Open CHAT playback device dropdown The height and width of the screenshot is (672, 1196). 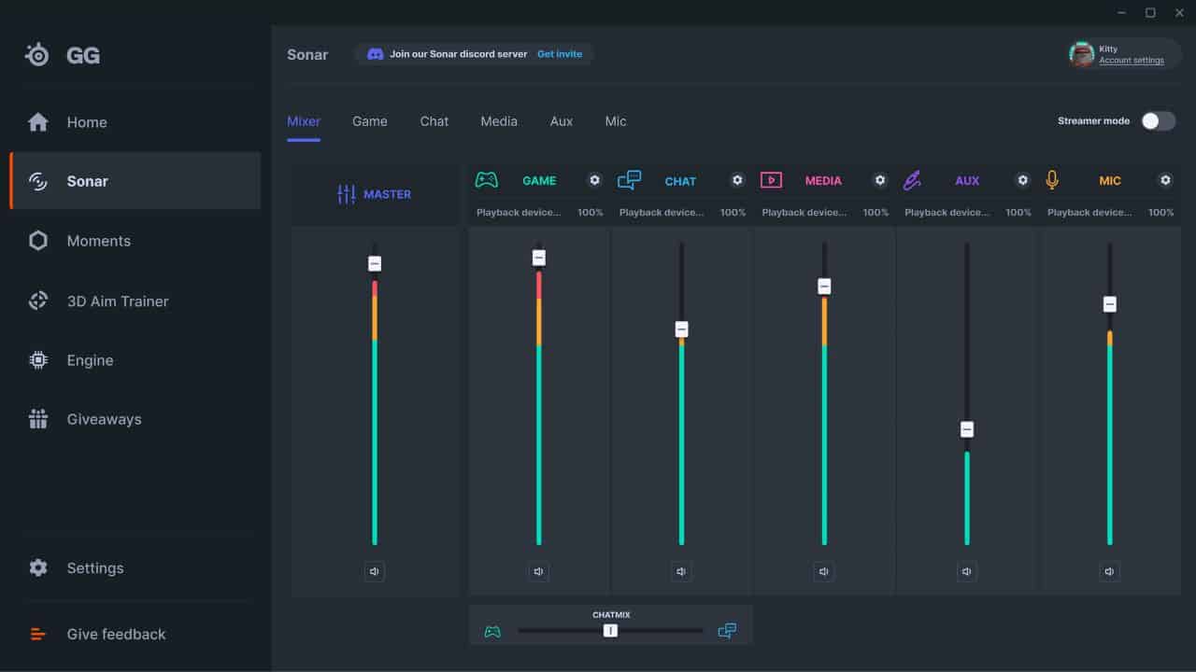coord(662,213)
